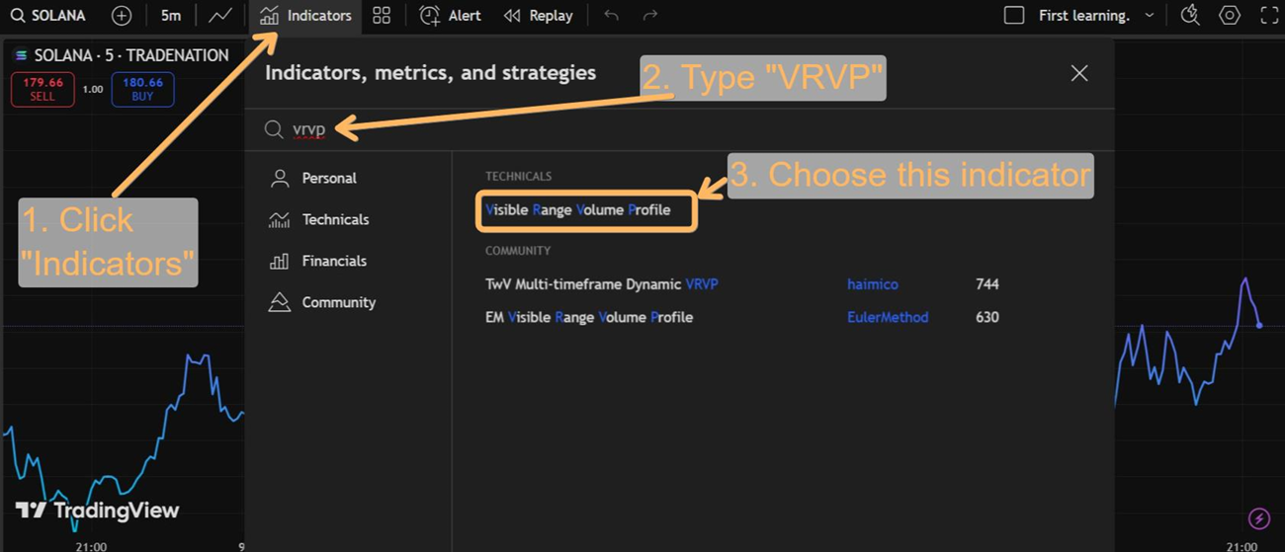Choose TwV Multi-timeframe Dynamic VRVP script
This screenshot has height=552, width=1285.
point(602,284)
